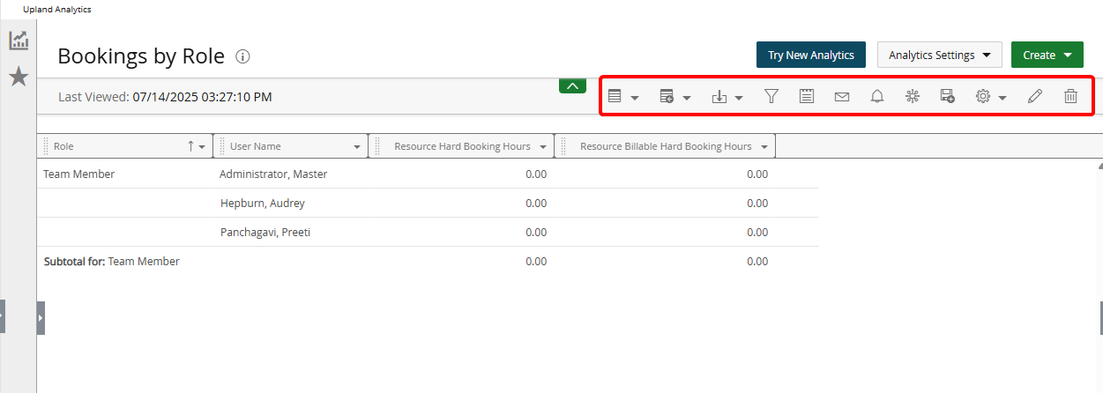This screenshot has height=393, width=1103.
Task: Open the User Name column dropdown arrow
Action: pyautogui.click(x=357, y=147)
